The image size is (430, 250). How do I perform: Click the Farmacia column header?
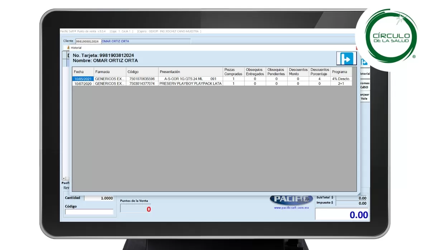[109, 72]
